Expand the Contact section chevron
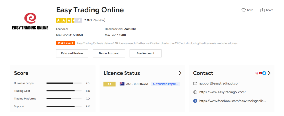This screenshot has height=116, width=284. click(269, 73)
